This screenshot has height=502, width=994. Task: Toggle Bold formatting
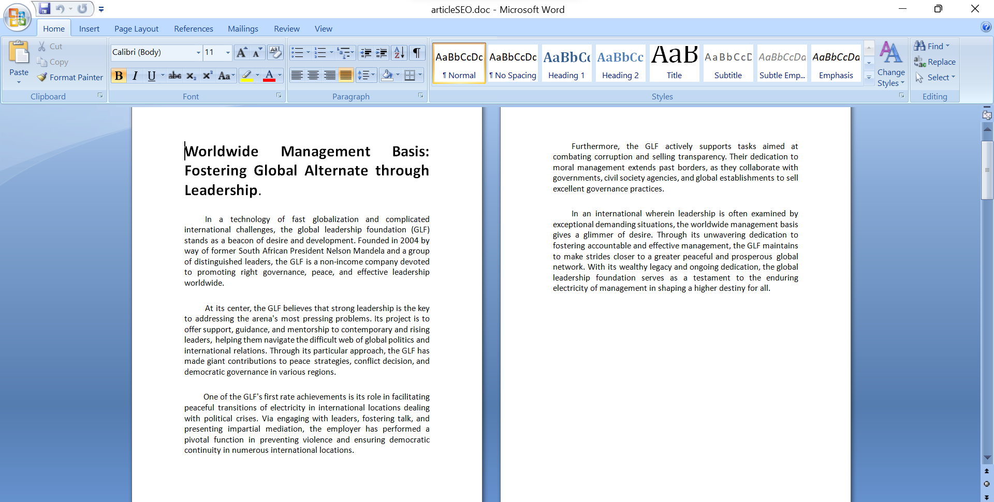click(x=119, y=76)
